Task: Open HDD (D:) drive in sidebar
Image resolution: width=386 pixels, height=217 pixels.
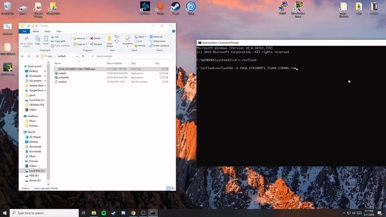Action: pyautogui.click(x=34, y=175)
